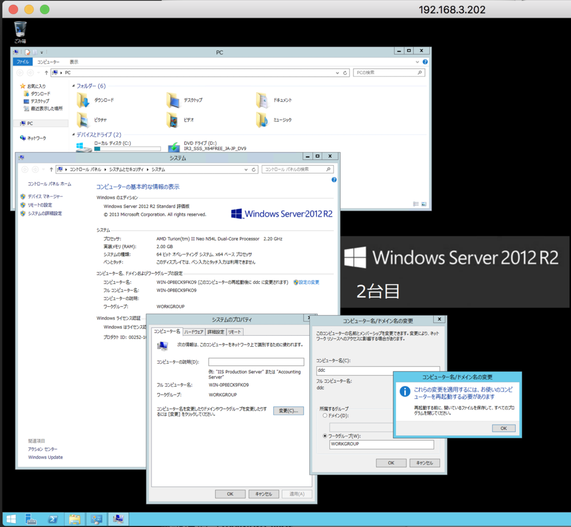Viewport: 571px width, 527px height.
Task: Open the コンピューター ribbon tab
Action: tap(48, 62)
